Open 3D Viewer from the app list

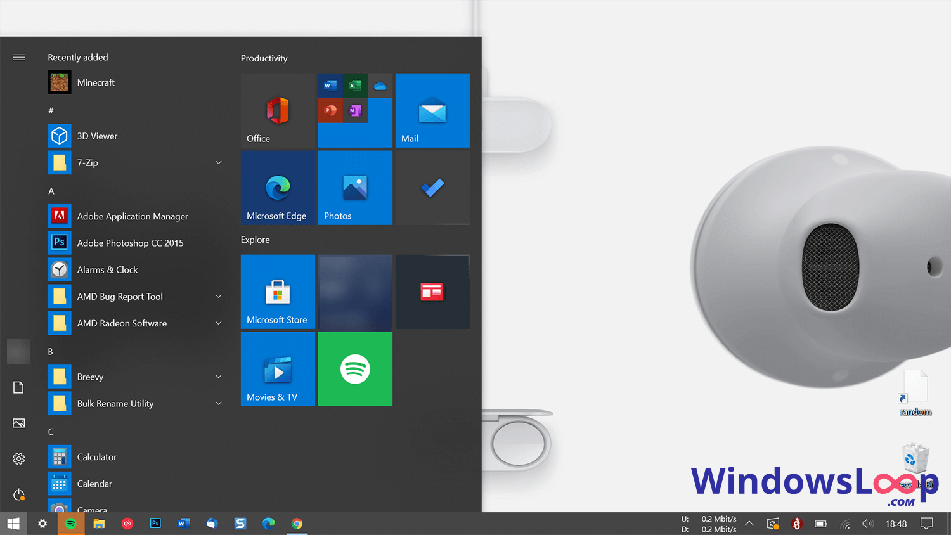coord(136,136)
